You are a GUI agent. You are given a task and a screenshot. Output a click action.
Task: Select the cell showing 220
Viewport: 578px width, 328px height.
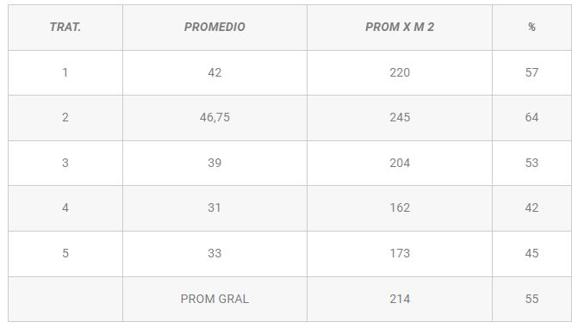click(400, 72)
